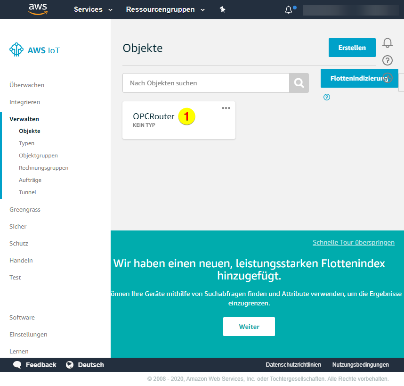
Task: Click the magnifier search button
Action: (x=299, y=83)
